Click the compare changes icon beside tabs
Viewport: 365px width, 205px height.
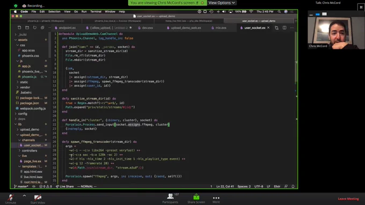point(276,28)
